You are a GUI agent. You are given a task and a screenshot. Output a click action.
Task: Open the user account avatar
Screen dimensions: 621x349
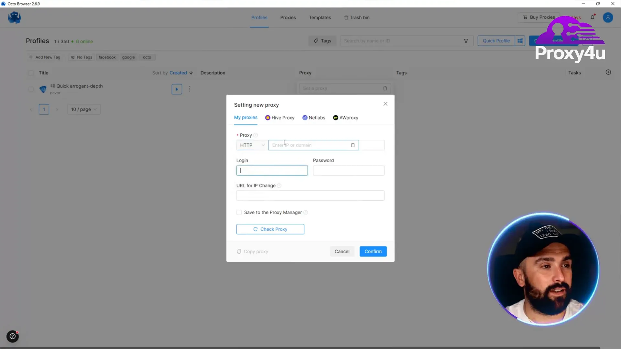608,17
